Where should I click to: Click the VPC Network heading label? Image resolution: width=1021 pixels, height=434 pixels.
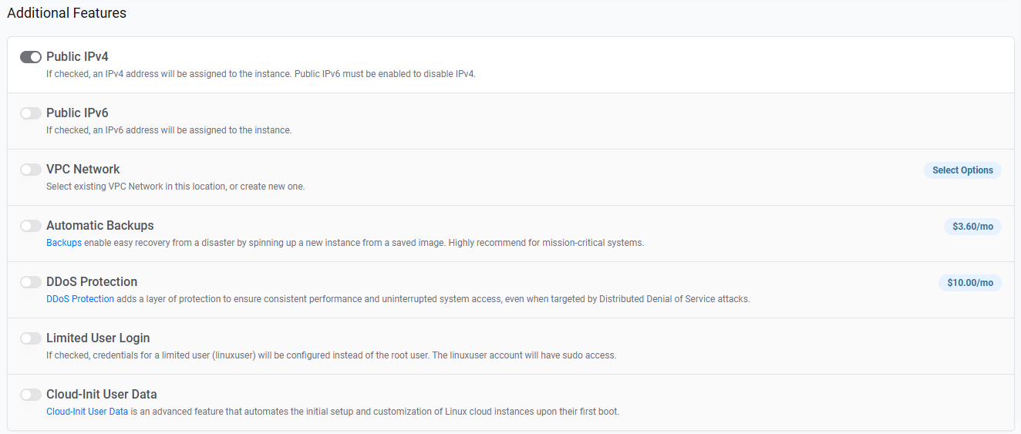pyautogui.click(x=83, y=170)
